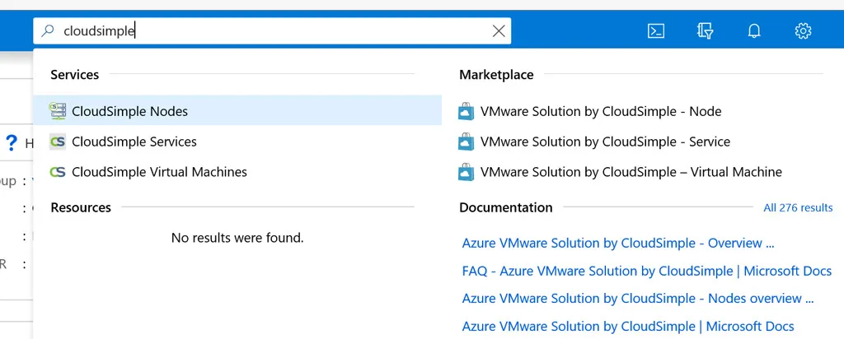Screen dimensions: 844x339
Task: Open the Cloud Shell icon
Action: coord(655,31)
